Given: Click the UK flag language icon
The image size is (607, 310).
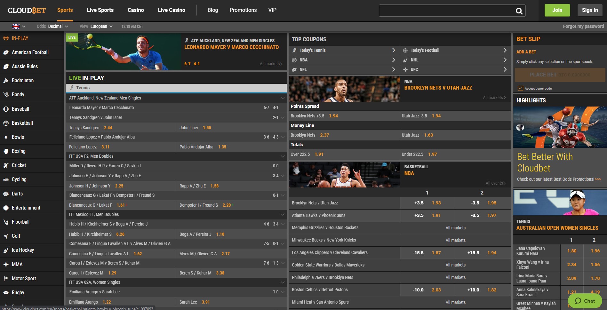Looking at the screenshot, I should [16, 27].
